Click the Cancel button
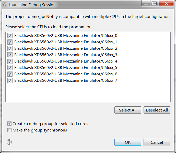Screen dimensions: 176x153 pyautogui.click(x=157, y=142)
